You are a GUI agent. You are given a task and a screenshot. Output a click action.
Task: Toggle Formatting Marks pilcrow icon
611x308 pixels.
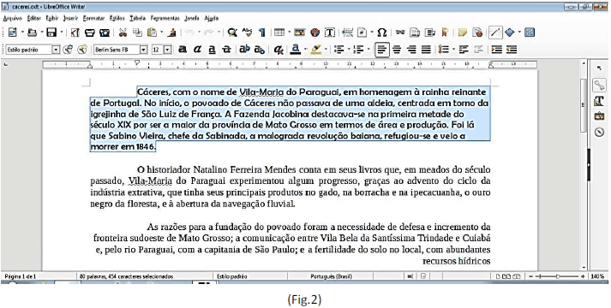(x=262, y=33)
